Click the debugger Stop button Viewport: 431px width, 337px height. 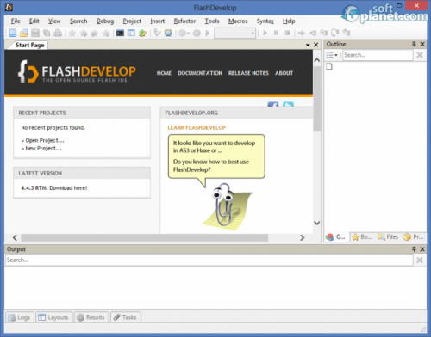287,33
